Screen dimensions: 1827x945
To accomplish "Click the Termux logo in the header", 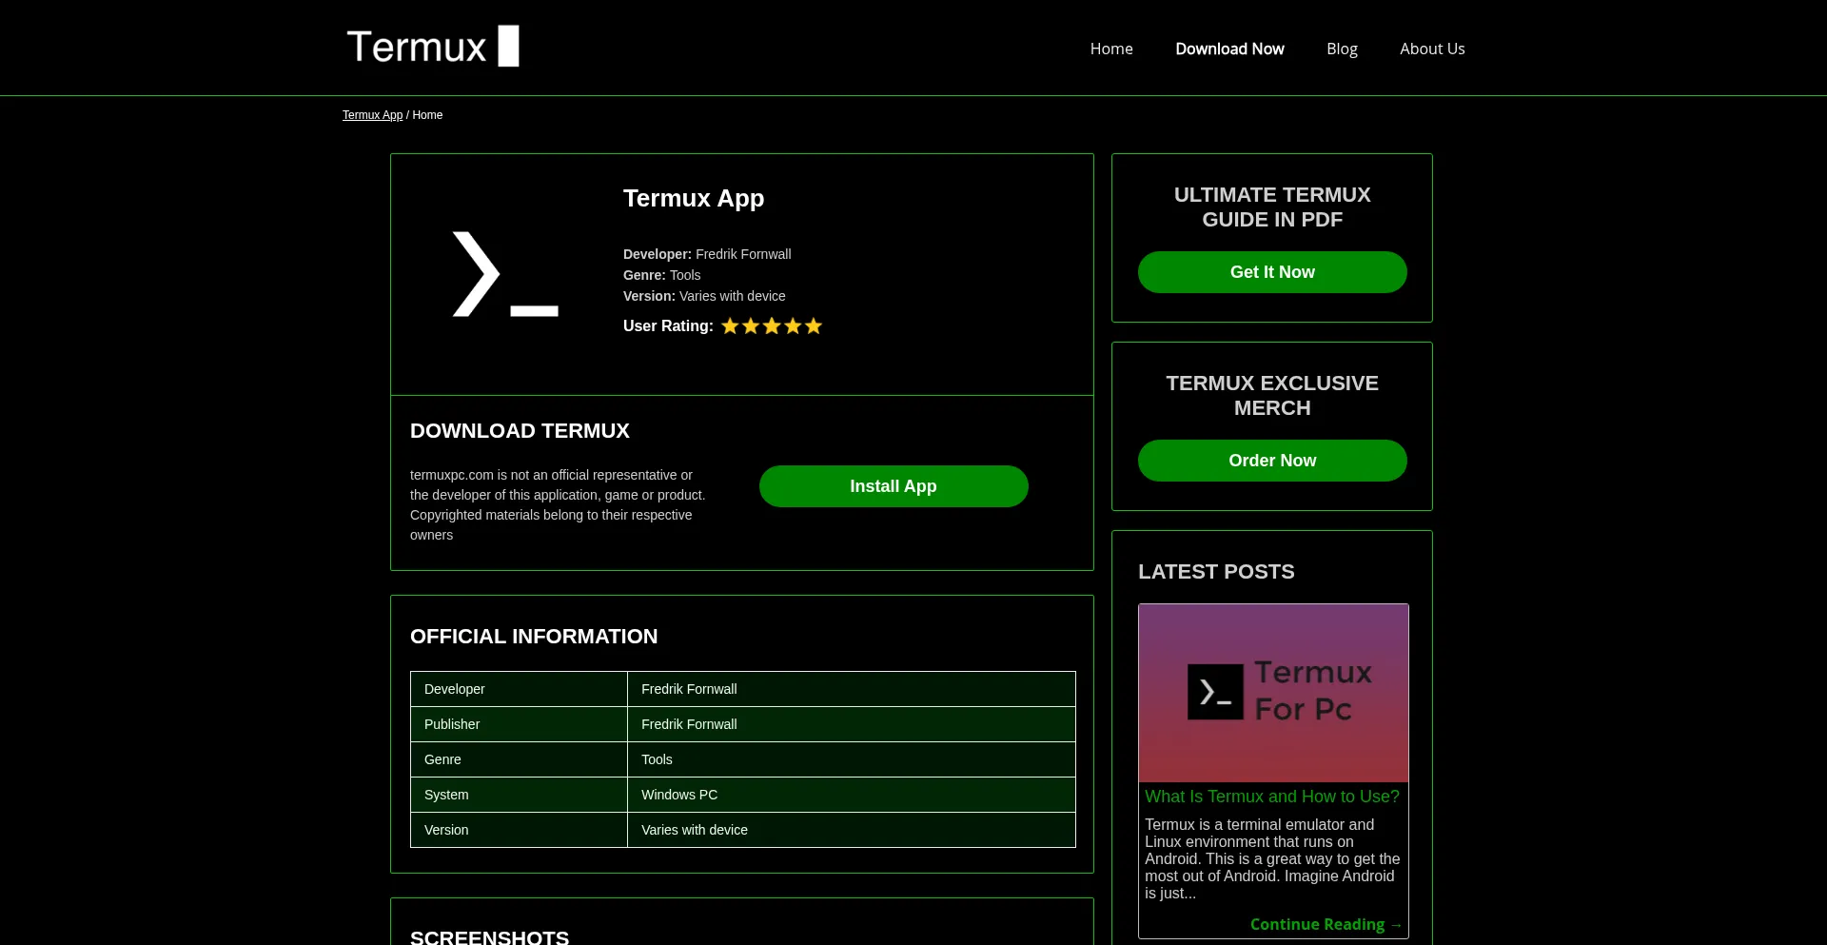I will coord(433,46).
